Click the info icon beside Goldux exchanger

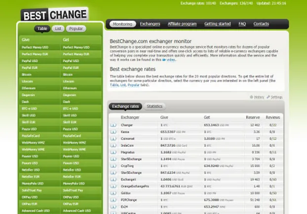pos(114,193)
